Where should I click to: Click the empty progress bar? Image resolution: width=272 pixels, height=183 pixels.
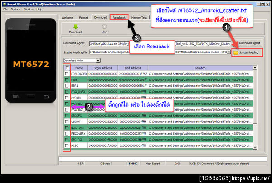point(163,159)
